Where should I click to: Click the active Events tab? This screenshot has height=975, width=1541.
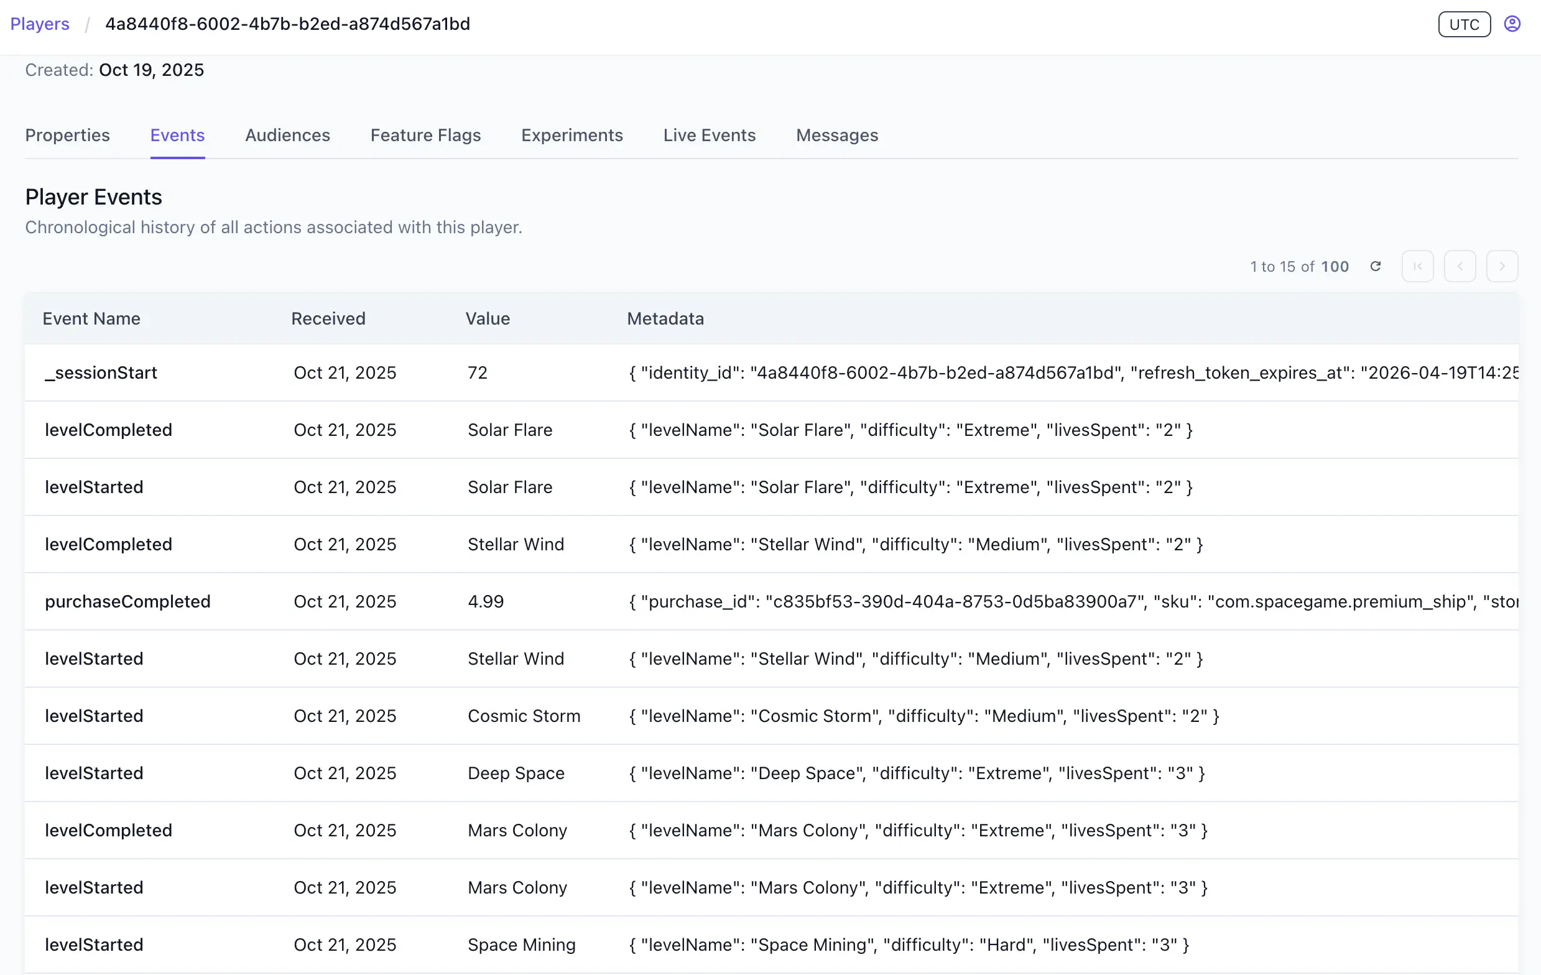tap(177, 135)
